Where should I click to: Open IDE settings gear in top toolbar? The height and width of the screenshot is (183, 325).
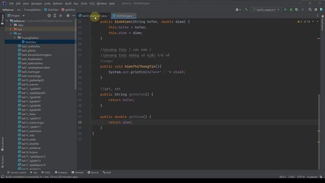pyautogui.click(x=316, y=10)
